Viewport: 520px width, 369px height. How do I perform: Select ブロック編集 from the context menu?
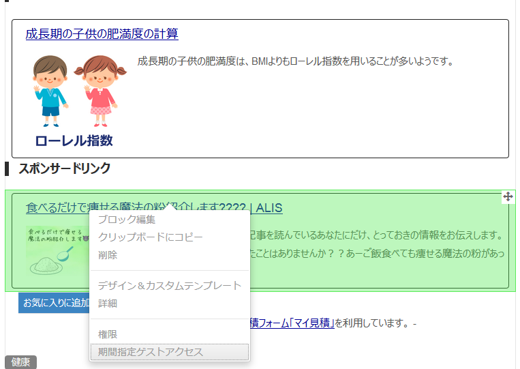[127, 220]
